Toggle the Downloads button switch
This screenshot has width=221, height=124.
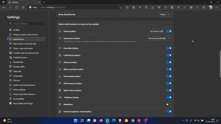click(x=169, y=76)
